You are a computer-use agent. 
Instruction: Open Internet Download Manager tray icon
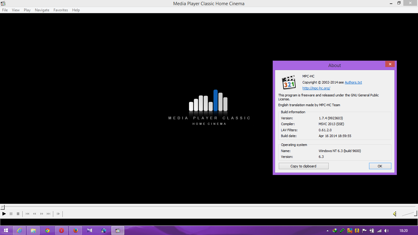tap(335, 231)
